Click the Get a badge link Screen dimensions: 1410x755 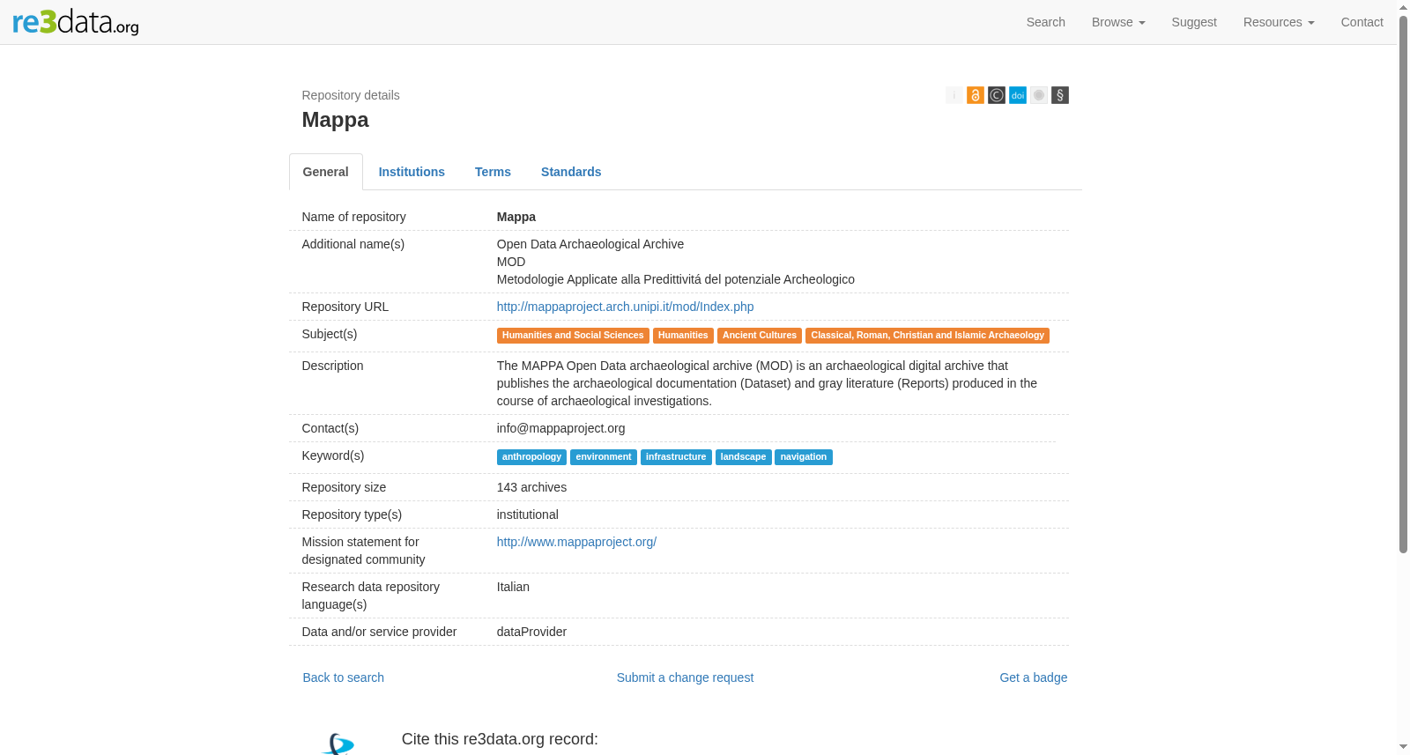coord(1033,677)
